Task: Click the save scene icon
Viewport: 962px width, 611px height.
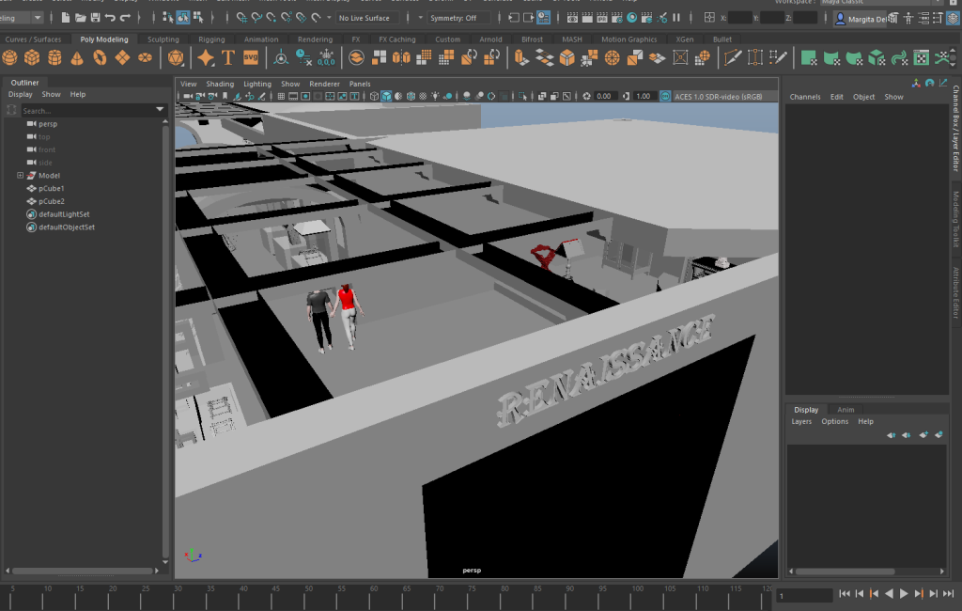Action: [95, 18]
